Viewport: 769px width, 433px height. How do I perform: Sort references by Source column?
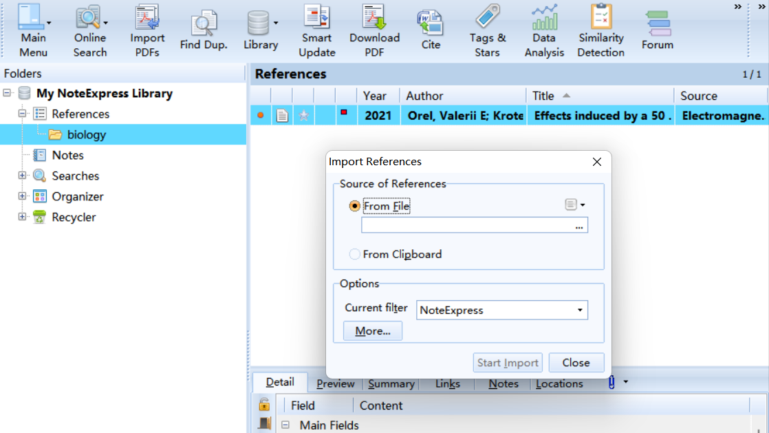coord(720,96)
